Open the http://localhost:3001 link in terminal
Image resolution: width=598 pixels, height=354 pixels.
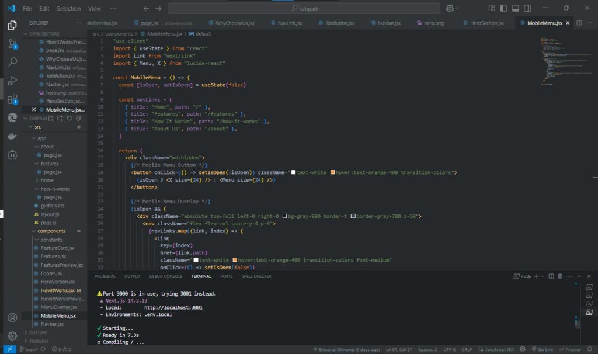[173, 307]
